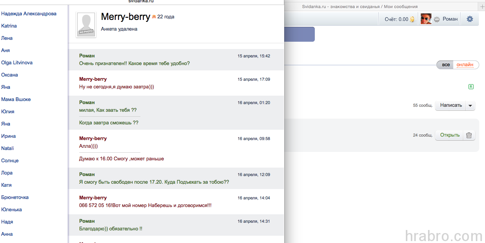Image resolution: width=485 pixels, height=243 pixels.
Task: Click Роман username in top bar
Action: 450,19
